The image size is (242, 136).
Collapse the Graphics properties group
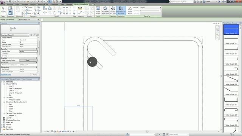coord(36,58)
